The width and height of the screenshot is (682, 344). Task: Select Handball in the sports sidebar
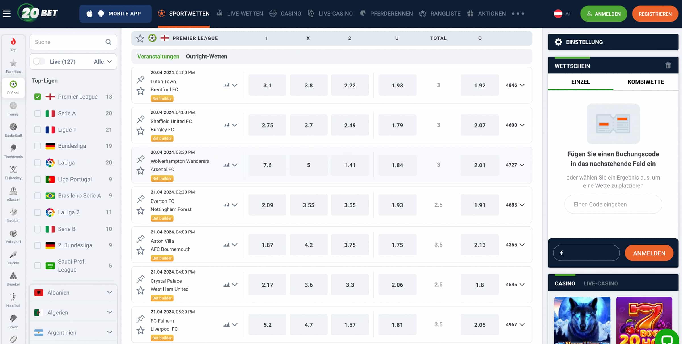[x=13, y=300]
